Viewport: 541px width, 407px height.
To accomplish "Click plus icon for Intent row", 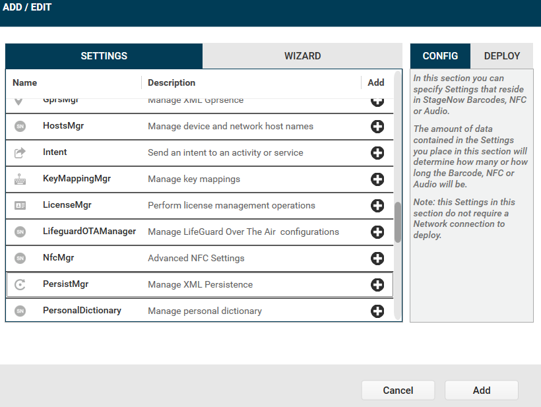I will pos(377,153).
